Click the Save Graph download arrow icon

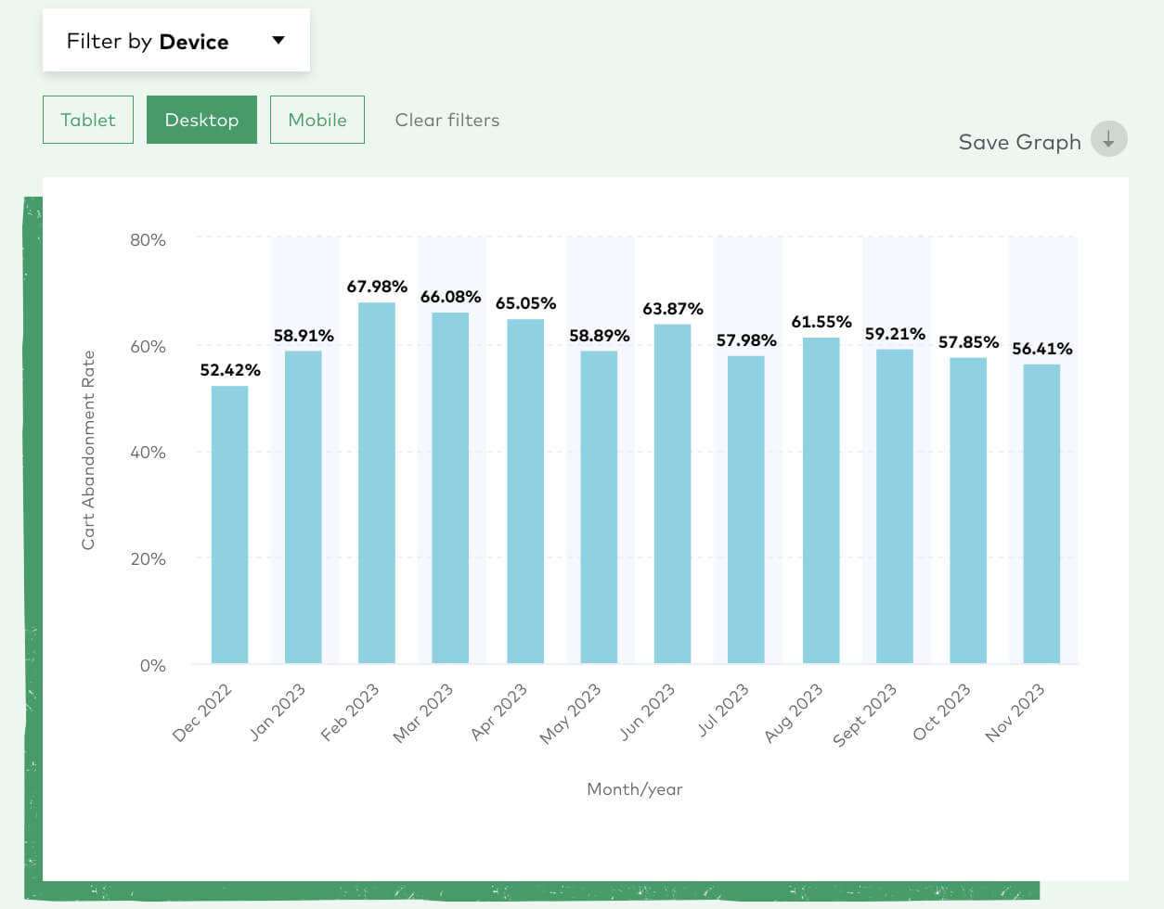pyautogui.click(x=1108, y=140)
